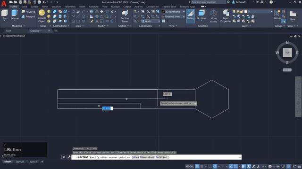Click the workspace switching gear icon
Viewport: 302px width, 169px height.
point(270,166)
